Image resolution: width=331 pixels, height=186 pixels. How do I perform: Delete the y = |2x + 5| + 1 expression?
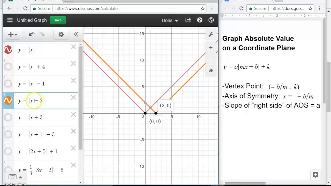coord(73,148)
